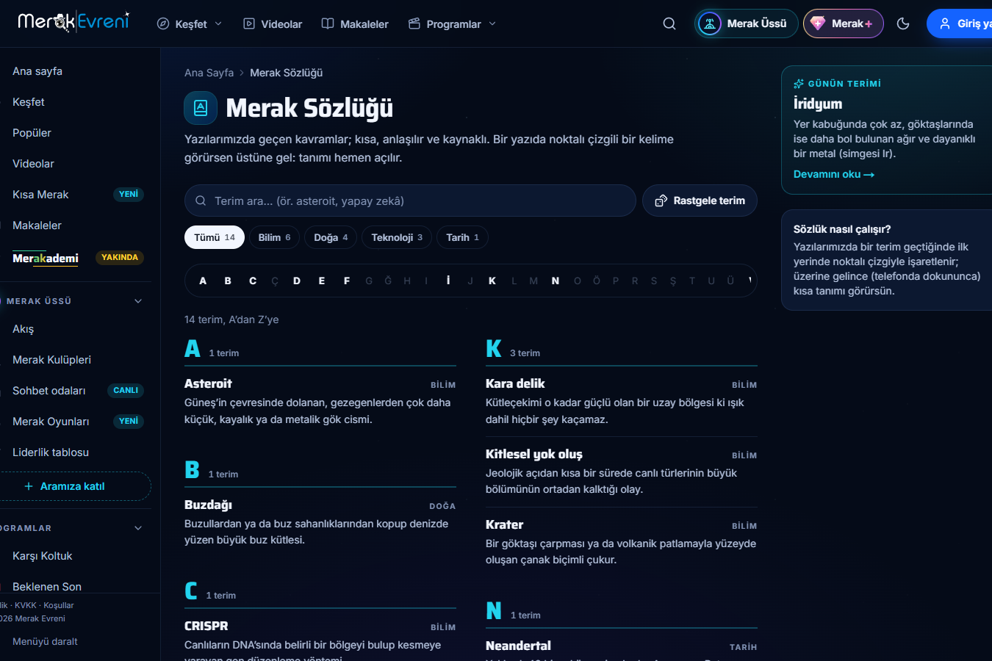Filter terms by Tarih category

pyautogui.click(x=462, y=237)
